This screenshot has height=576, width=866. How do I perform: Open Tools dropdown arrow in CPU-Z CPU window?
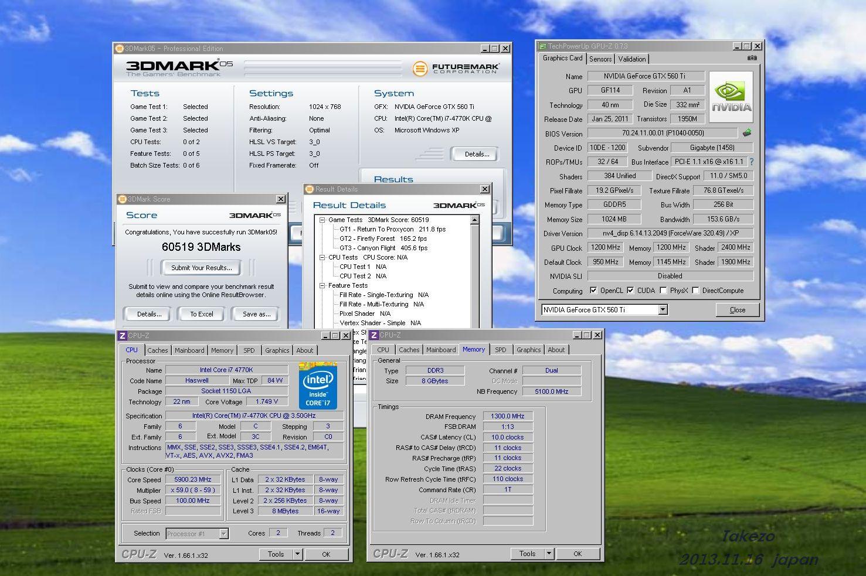(297, 554)
